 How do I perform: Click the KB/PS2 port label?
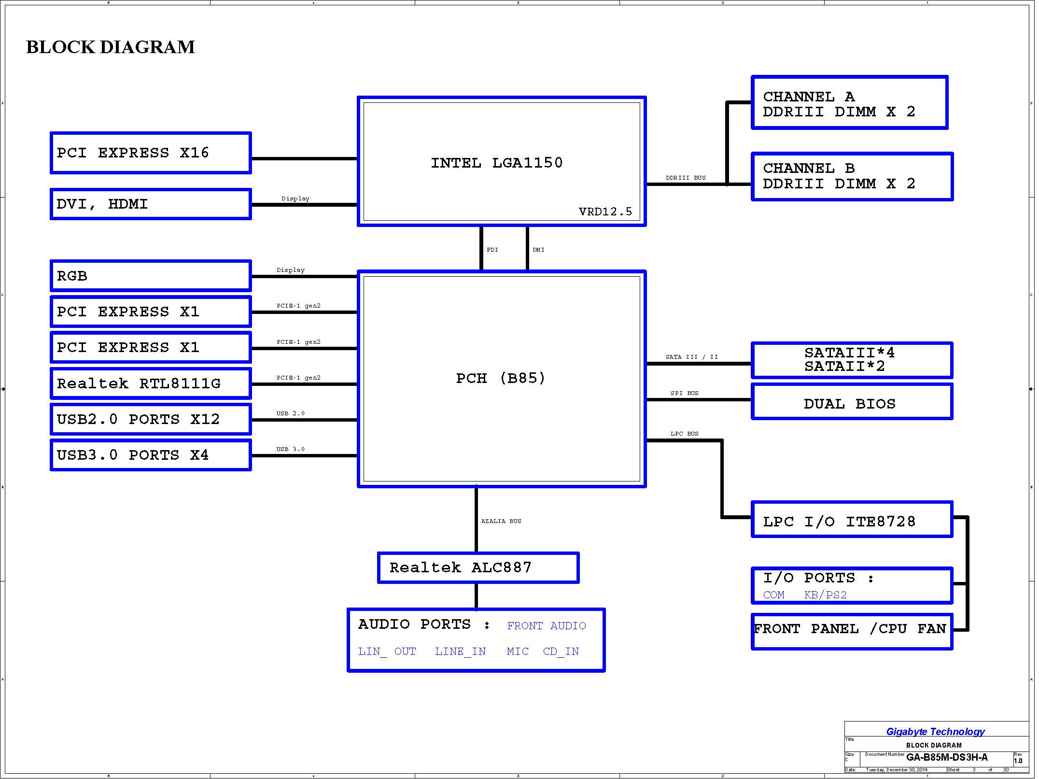tap(826, 595)
